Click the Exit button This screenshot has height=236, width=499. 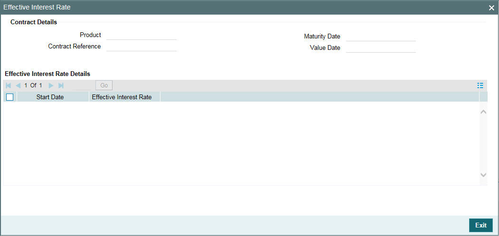(x=481, y=225)
